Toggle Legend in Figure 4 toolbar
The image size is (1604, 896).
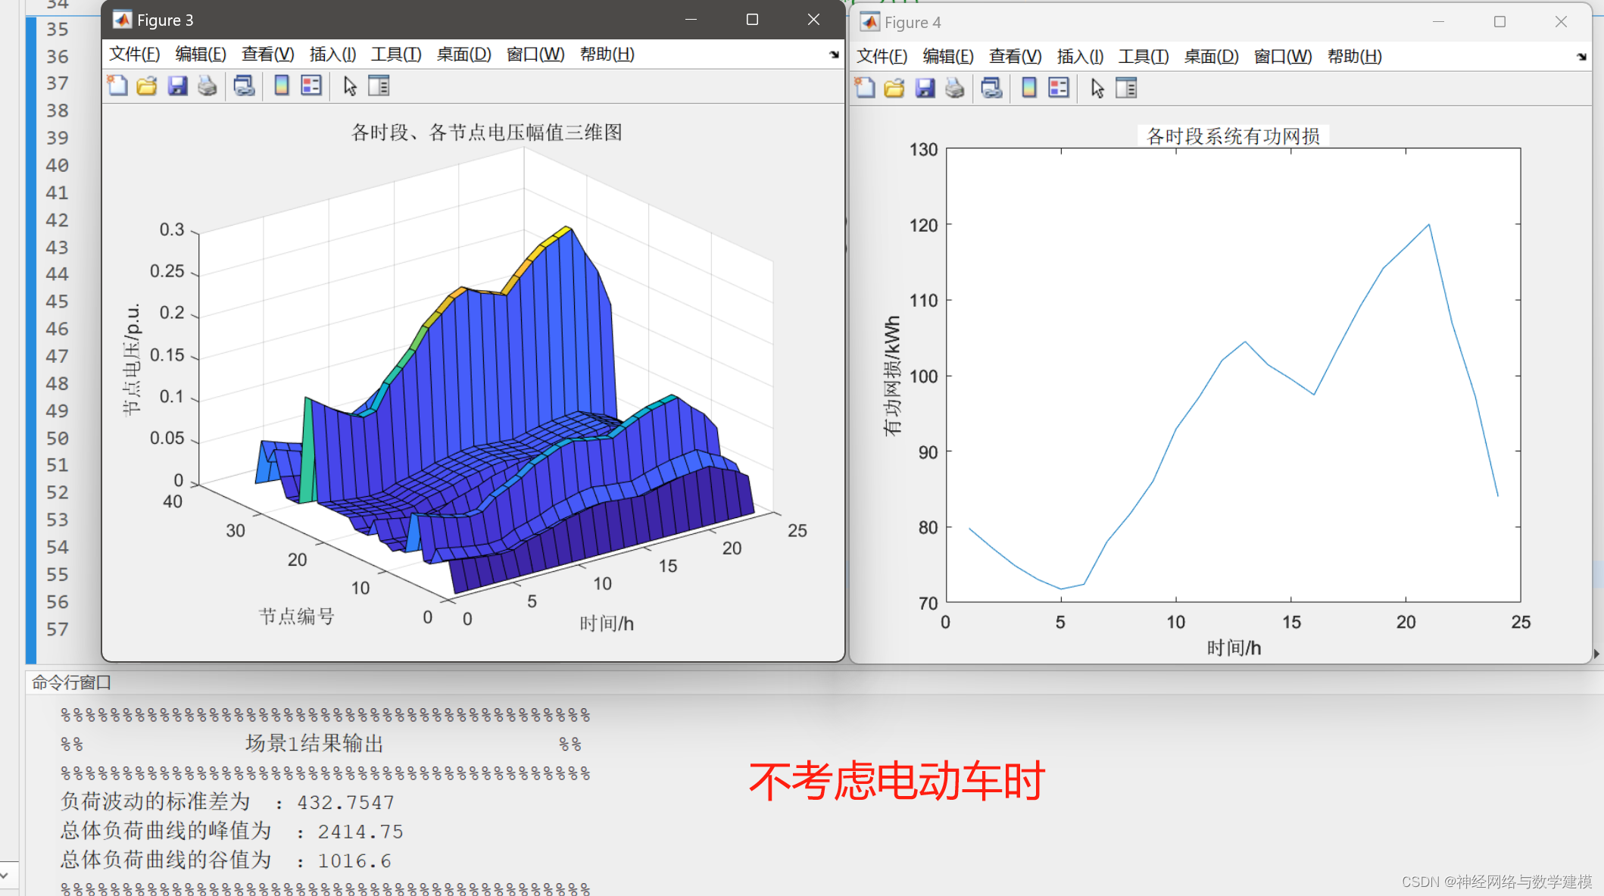1059,89
